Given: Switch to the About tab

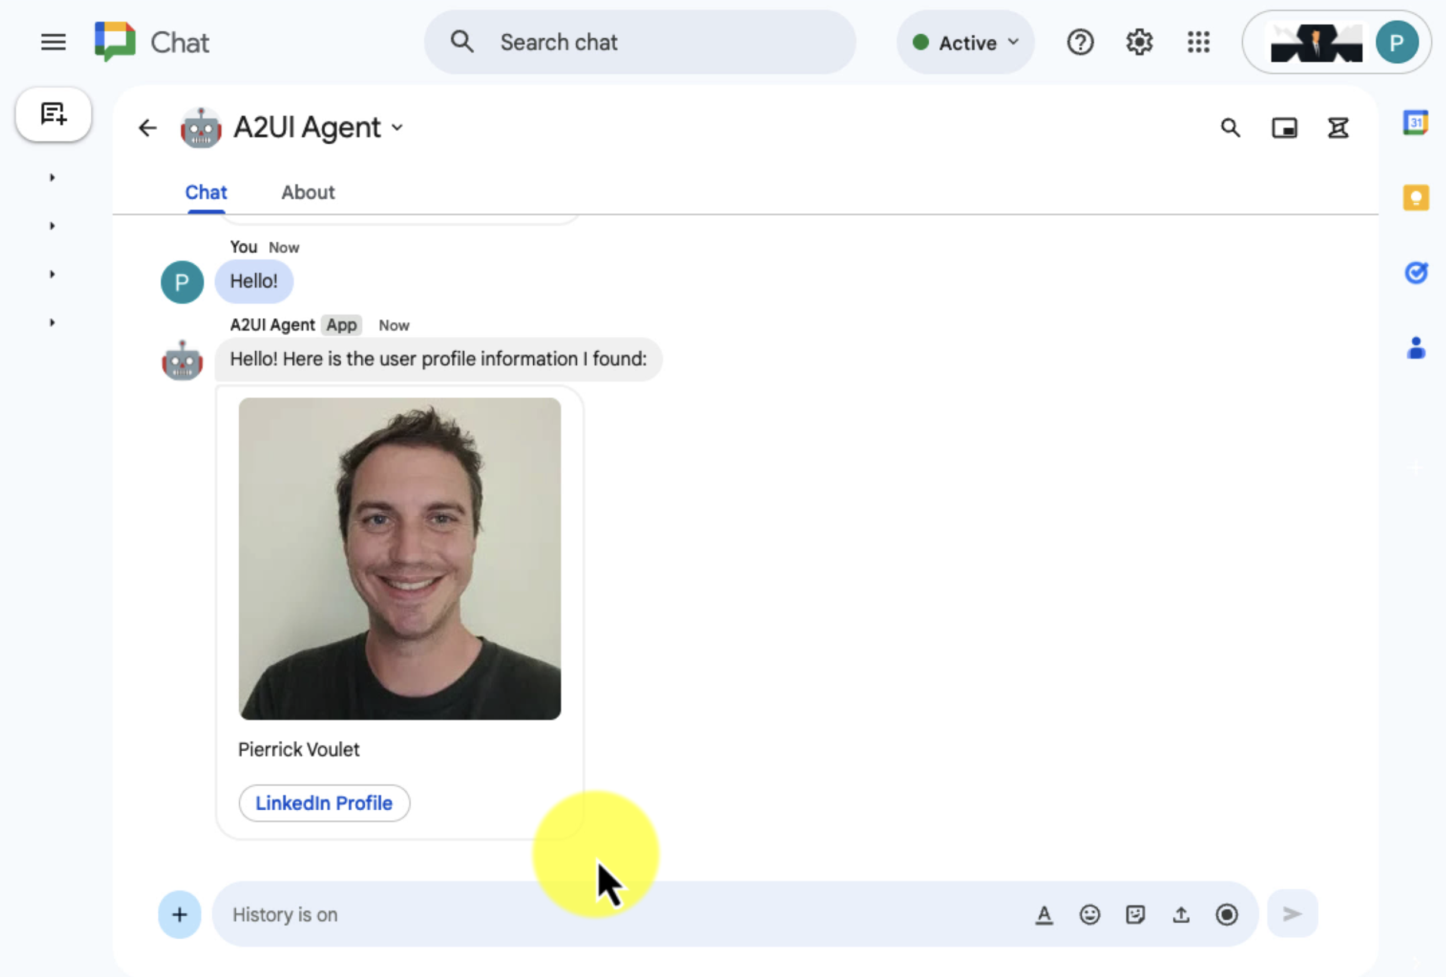Looking at the screenshot, I should [308, 192].
